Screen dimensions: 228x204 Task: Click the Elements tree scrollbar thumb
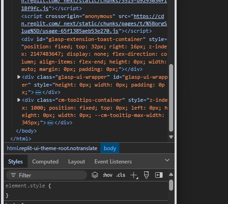tap(171, 98)
